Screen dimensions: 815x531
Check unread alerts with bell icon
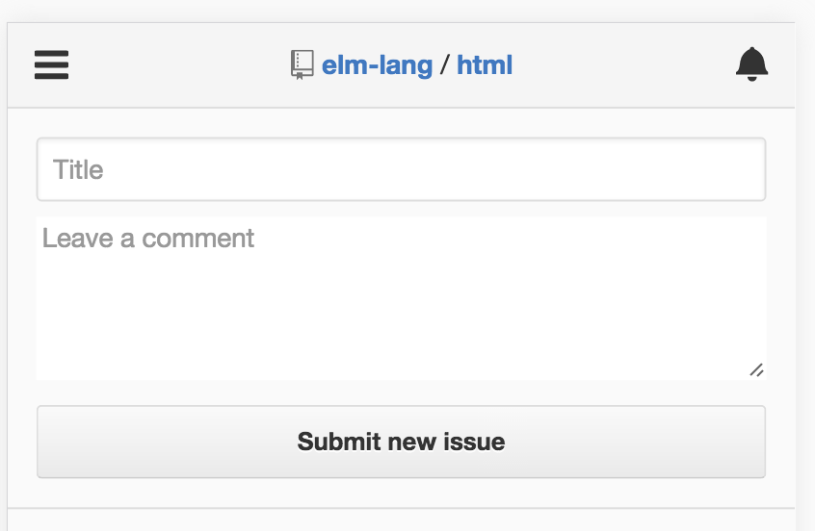tap(751, 64)
